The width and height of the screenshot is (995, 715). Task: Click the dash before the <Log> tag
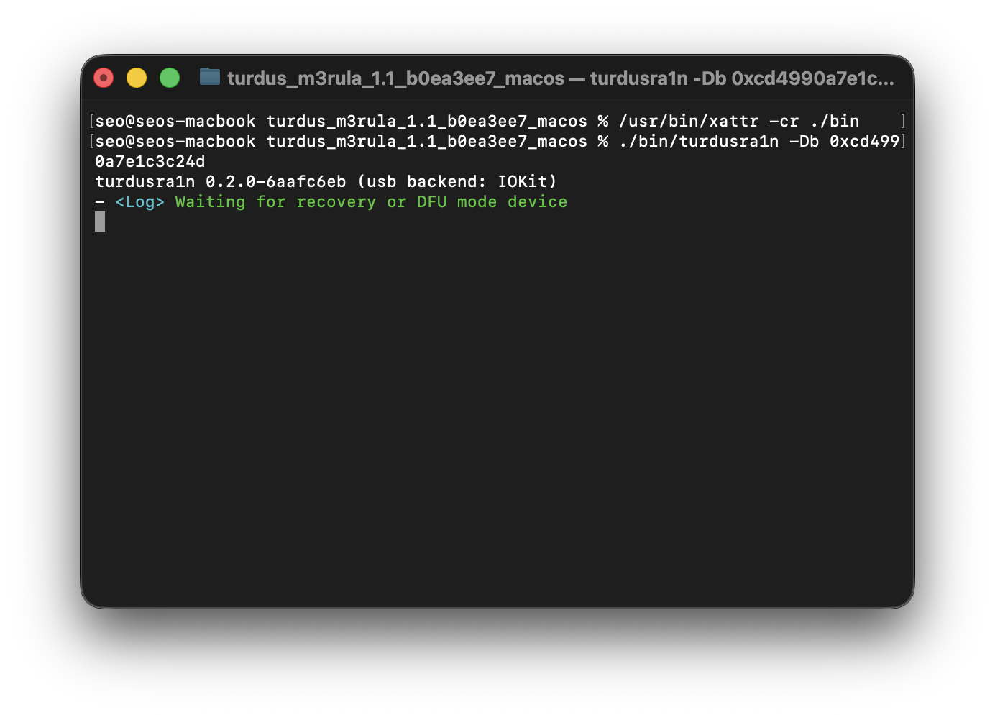pyautogui.click(x=100, y=202)
